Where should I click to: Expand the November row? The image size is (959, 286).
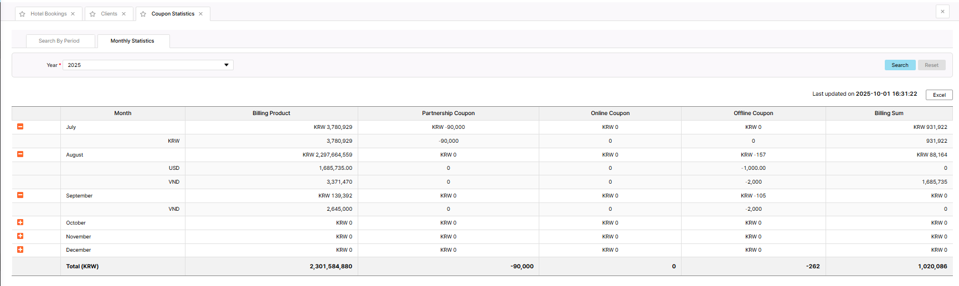click(20, 236)
